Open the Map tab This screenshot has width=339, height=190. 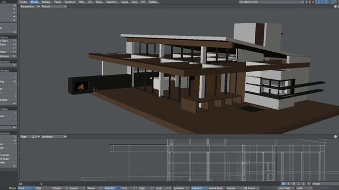(82, 2)
